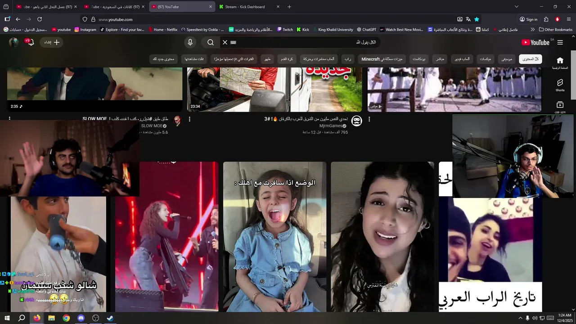Open King Khalid University bookmark

point(332,30)
